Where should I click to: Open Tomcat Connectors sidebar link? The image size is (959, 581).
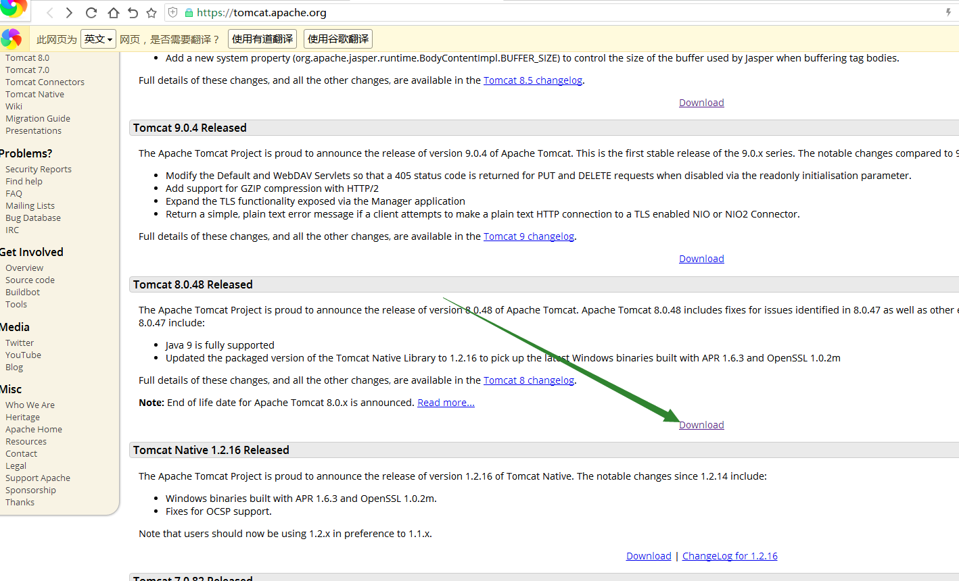click(x=45, y=82)
